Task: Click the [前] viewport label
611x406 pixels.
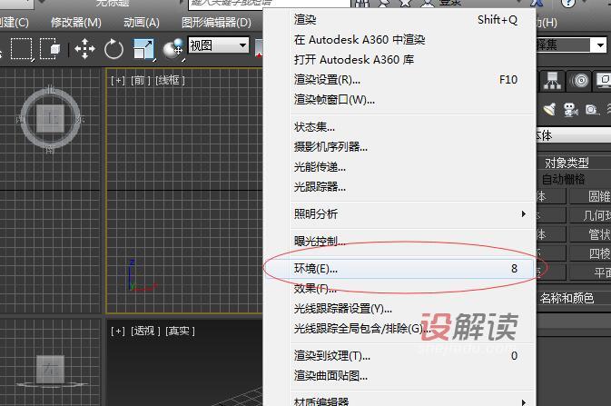Action: tap(141, 80)
